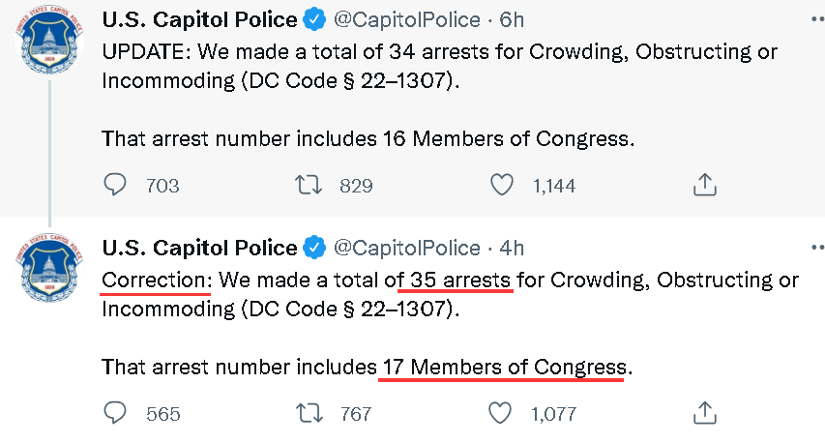825x443 pixels.
Task: Reply to the Correction tweet
Action: tap(115, 413)
